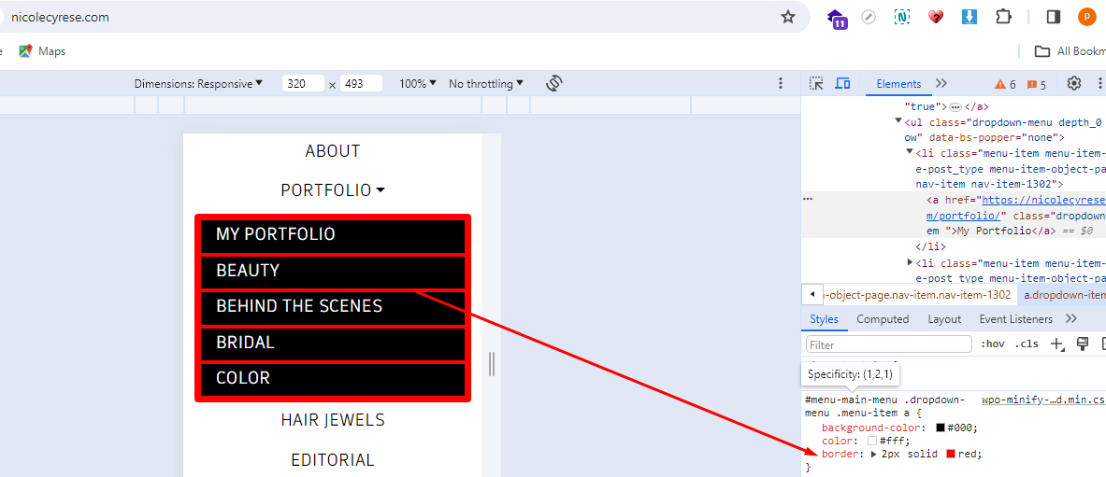Open the Dimensions: Responsive dropdown
This screenshot has width=1106, height=477.
coord(198,83)
